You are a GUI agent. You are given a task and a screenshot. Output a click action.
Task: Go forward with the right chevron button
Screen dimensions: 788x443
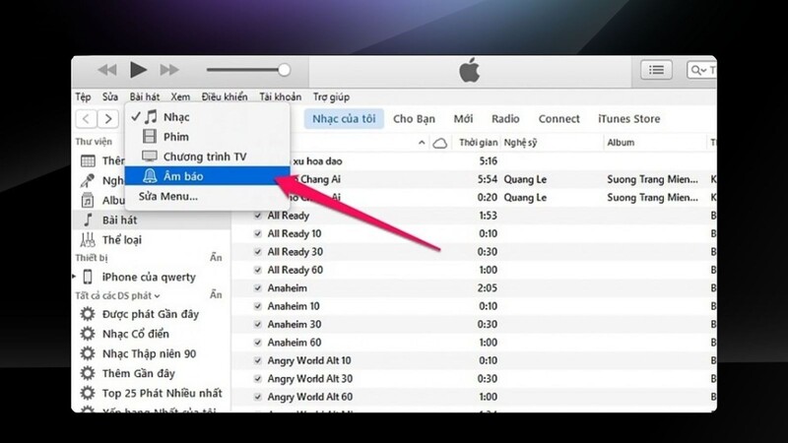click(108, 119)
